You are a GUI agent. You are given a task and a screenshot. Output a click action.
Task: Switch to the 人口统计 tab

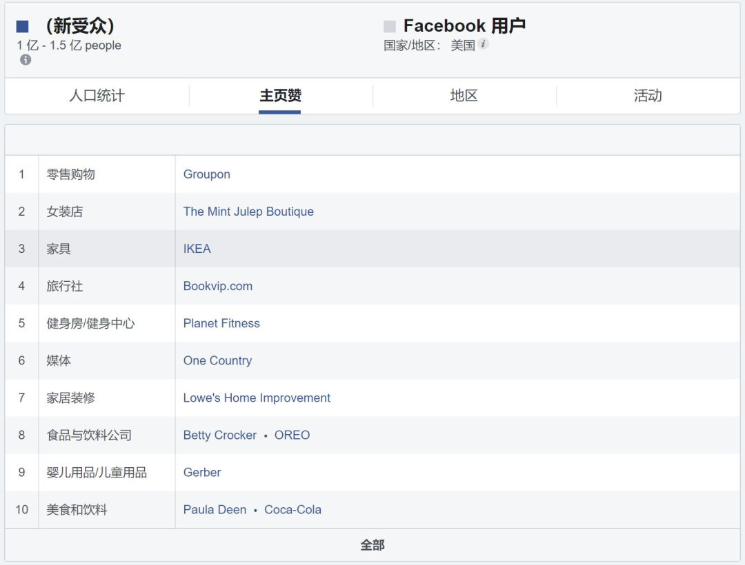tap(97, 96)
